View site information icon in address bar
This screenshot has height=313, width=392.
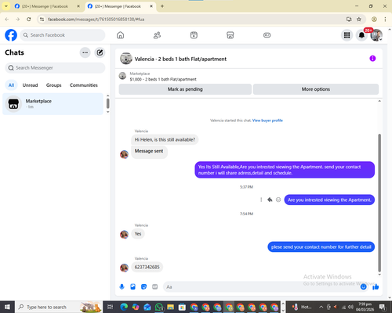(42, 20)
